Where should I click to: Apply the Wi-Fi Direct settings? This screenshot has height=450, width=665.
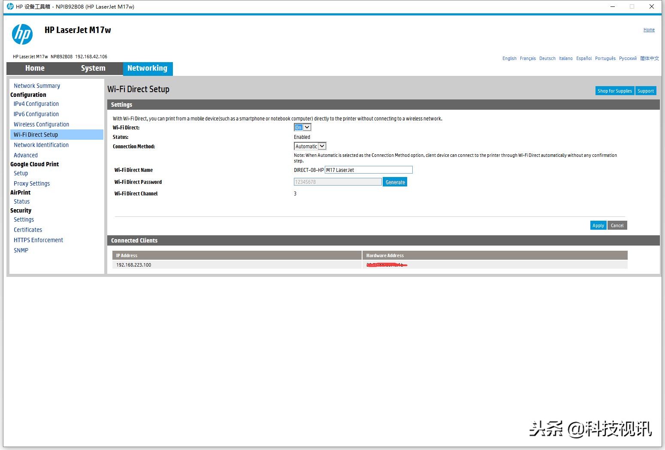pos(598,225)
